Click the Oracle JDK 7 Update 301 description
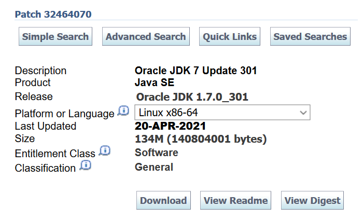 click(196, 71)
